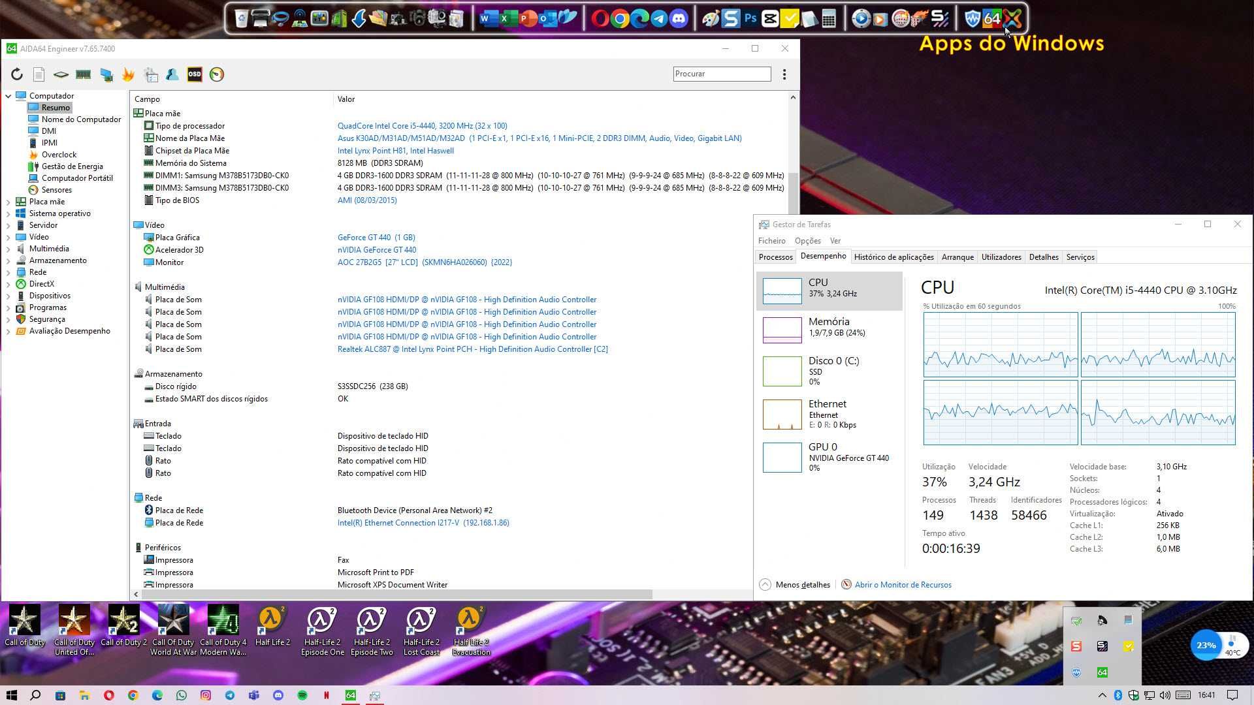Open the AIDA64 Report icon
The image size is (1254, 705).
tap(39, 74)
